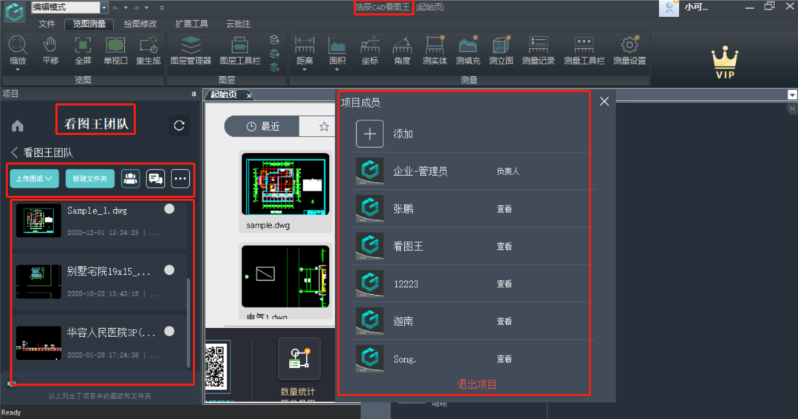Select member 迦南 in the list
798x419 pixels.
[472, 321]
